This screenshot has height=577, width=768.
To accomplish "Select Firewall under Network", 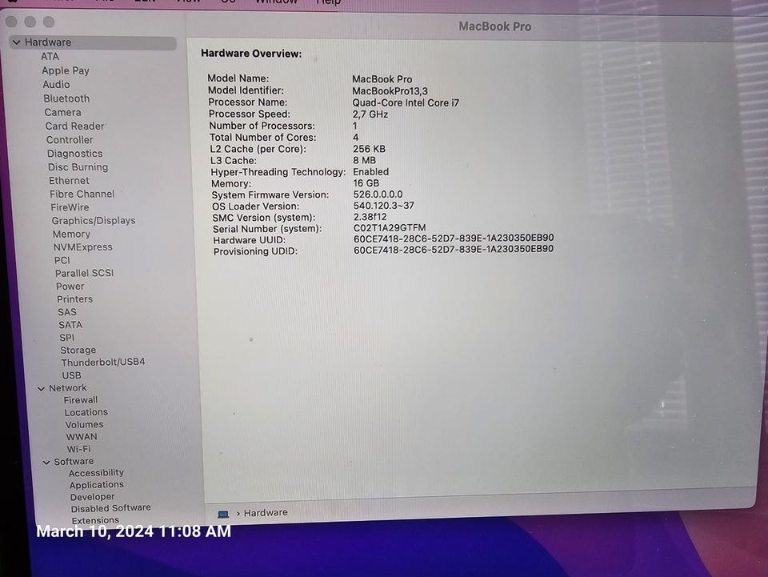I will click(80, 400).
